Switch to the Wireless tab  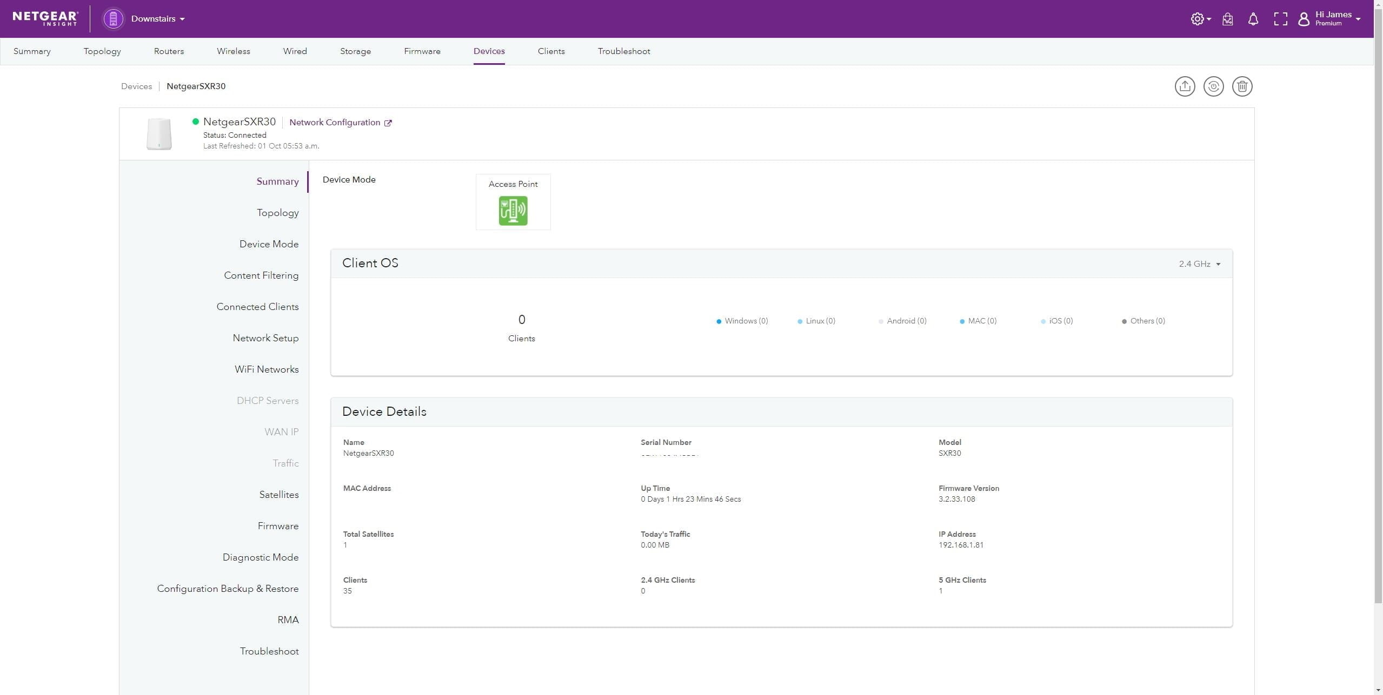pyautogui.click(x=233, y=51)
